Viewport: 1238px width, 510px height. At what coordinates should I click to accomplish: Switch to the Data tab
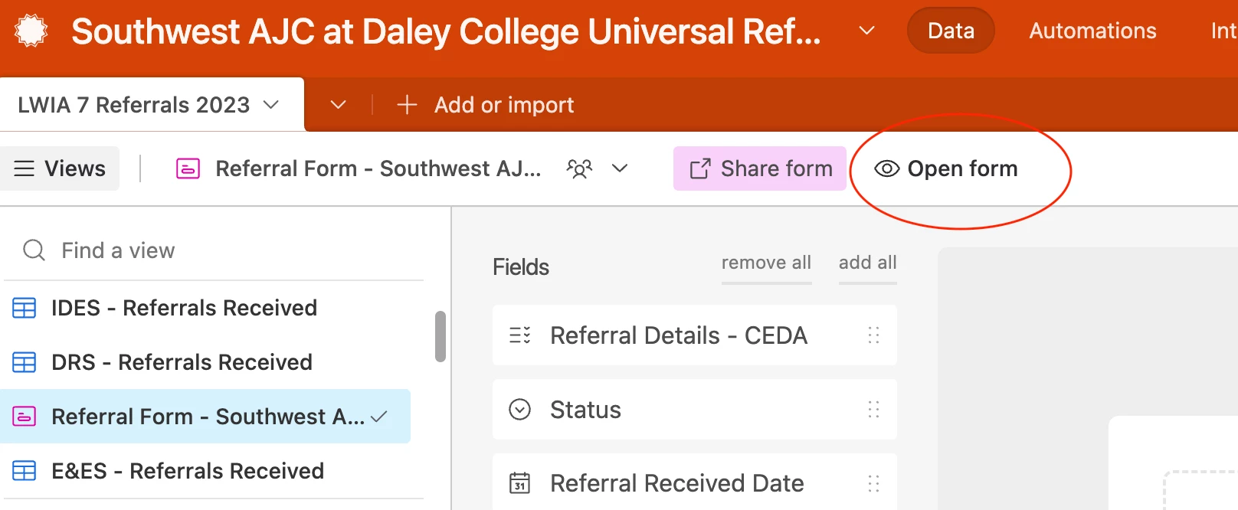pyautogui.click(x=951, y=31)
